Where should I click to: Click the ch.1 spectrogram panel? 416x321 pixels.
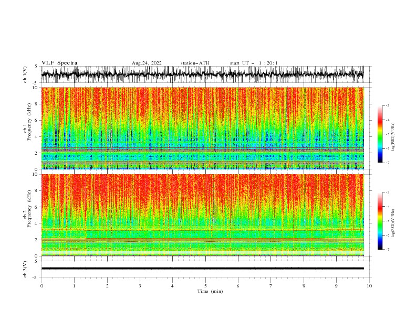[203, 128]
